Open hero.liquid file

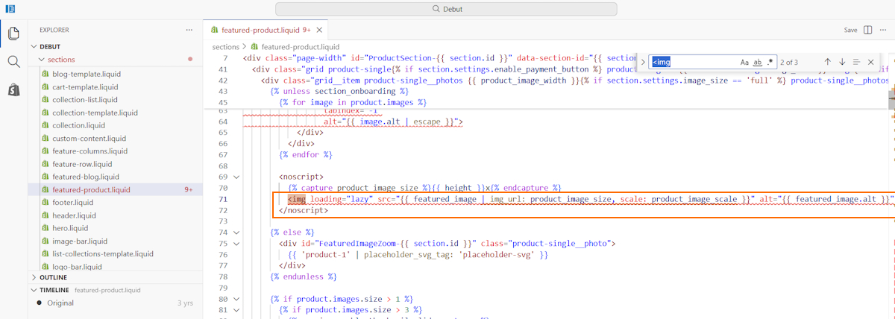pos(70,228)
